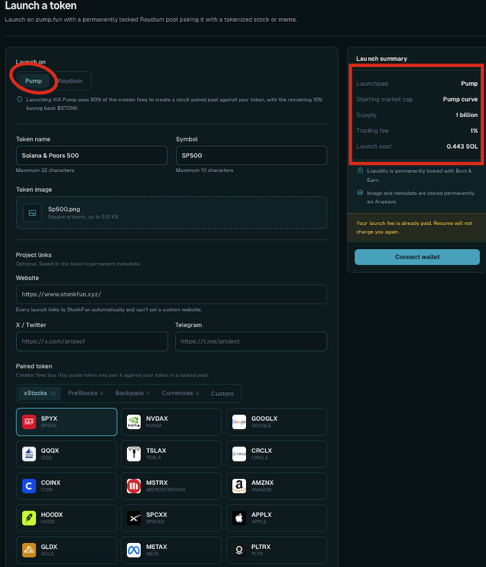Click the launch fee already paid notice
Viewport: 486px width, 567px height.
[x=416, y=227]
